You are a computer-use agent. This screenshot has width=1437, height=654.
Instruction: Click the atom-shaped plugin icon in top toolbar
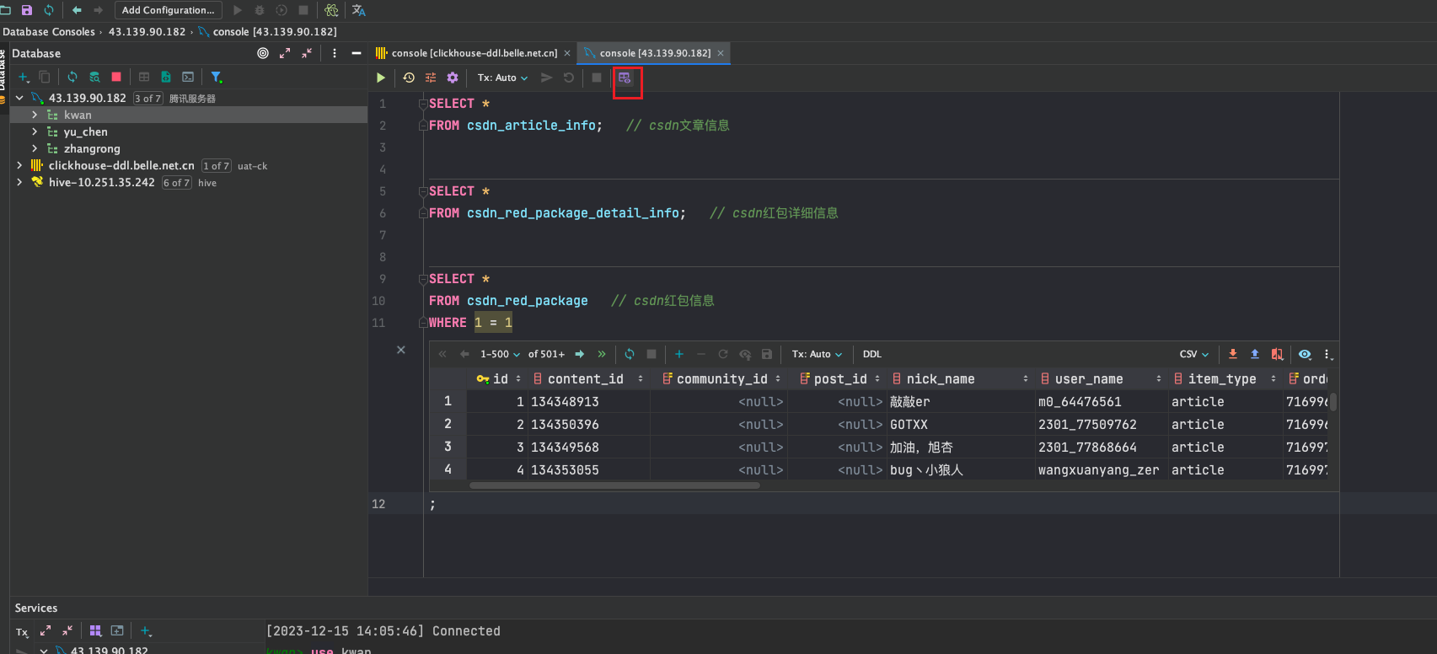[331, 10]
